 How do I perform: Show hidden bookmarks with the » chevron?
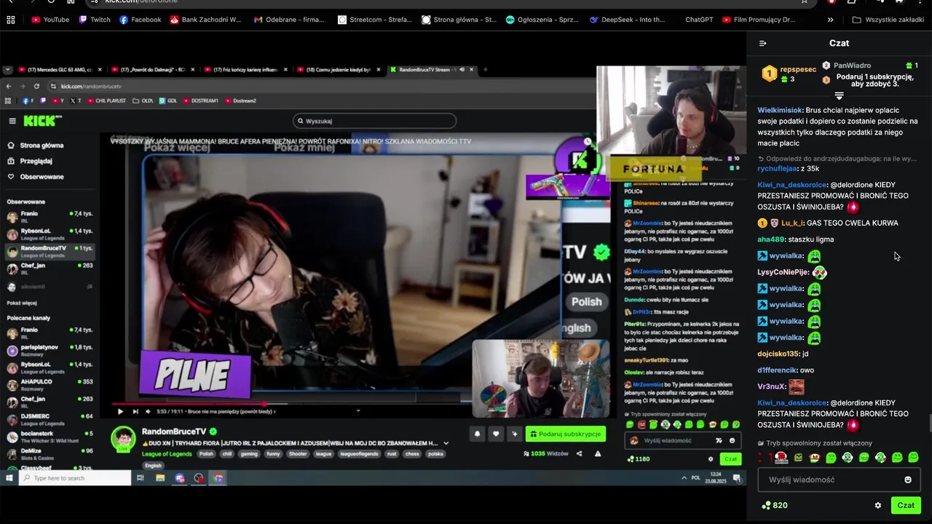click(831, 20)
